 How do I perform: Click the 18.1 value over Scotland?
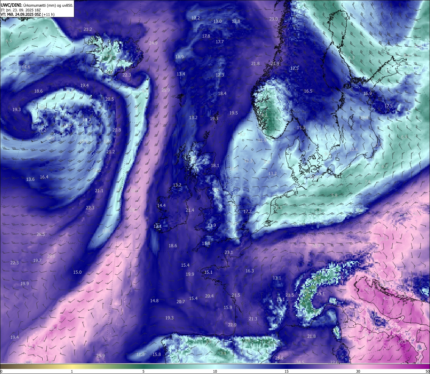click(215, 165)
